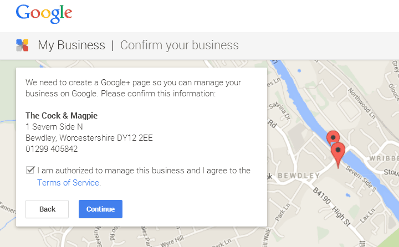Click the blue Continue button
Image resolution: width=399 pixels, height=247 pixels.
coord(100,209)
